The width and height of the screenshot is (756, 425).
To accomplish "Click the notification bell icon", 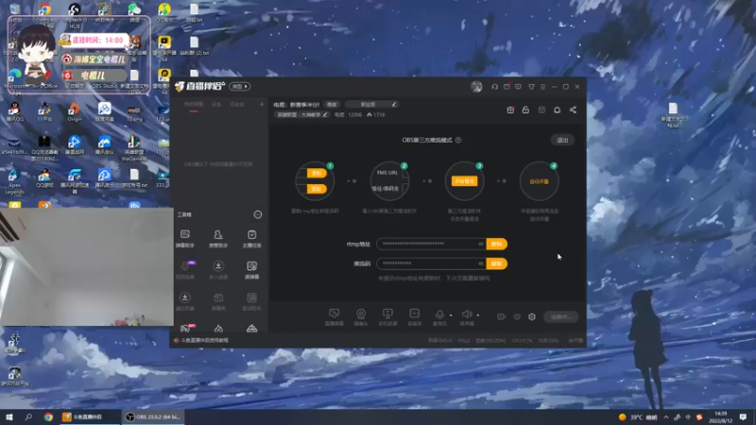I will point(557,110).
